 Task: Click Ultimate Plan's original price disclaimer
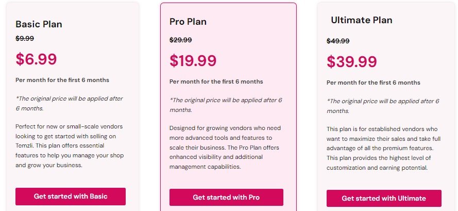[x=383, y=106]
